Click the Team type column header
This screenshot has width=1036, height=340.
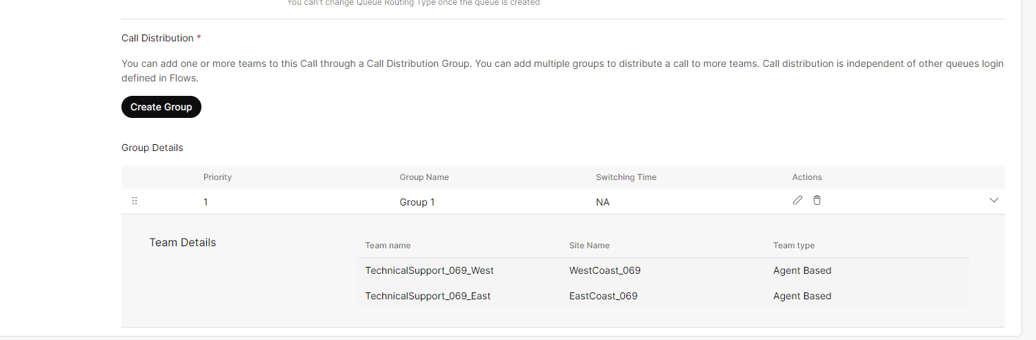(x=794, y=246)
